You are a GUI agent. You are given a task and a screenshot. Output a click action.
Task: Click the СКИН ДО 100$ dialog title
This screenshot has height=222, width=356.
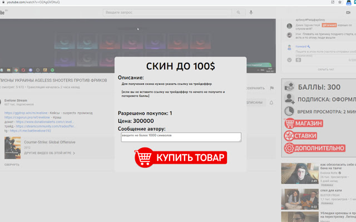[x=180, y=66]
